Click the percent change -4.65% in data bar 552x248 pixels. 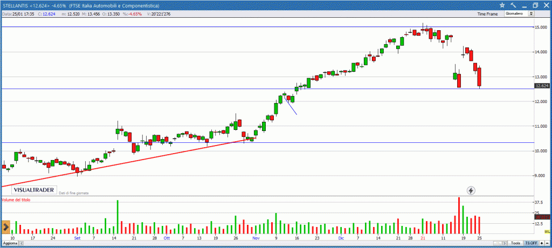pyautogui.click(x=132, y=14)
